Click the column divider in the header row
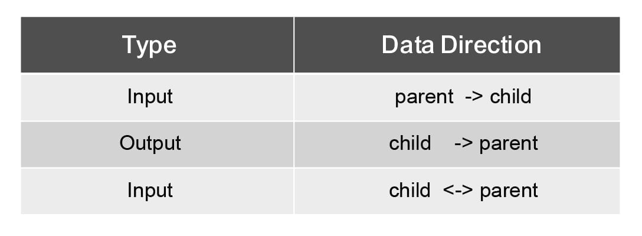Viewport: 642px width, 236px height. pyautogui.click(x=294, y=45)
